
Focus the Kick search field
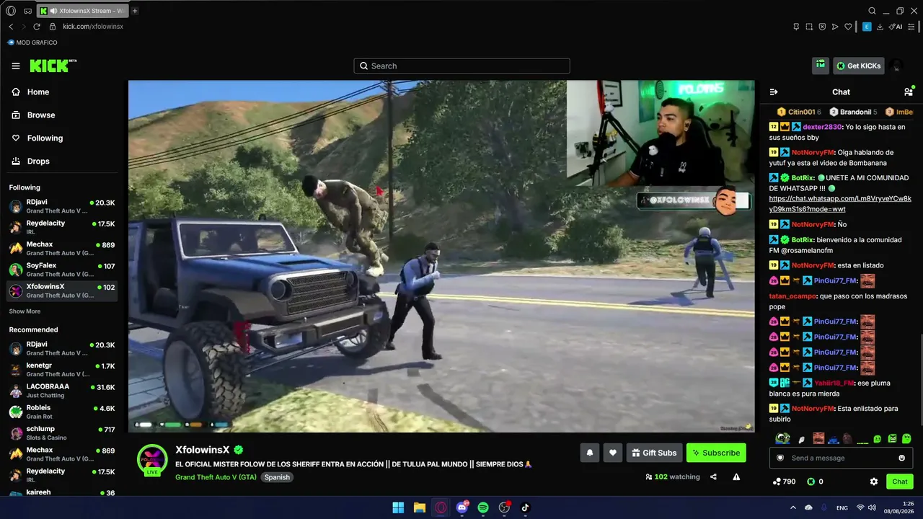point(461,66)
